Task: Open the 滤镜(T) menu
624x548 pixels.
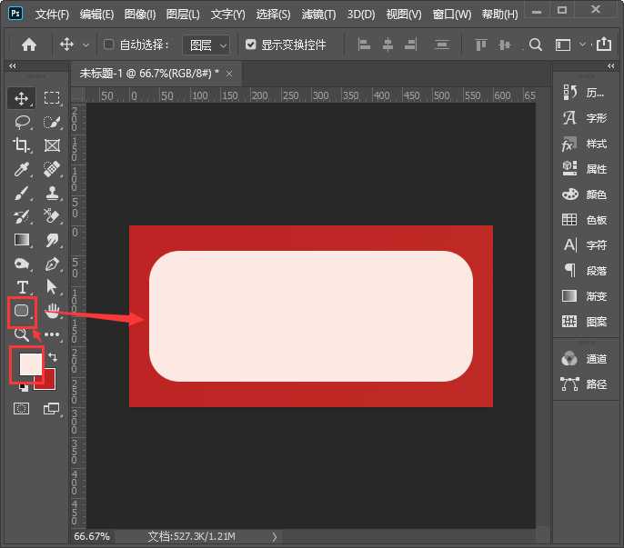Action: pos(317,15)
